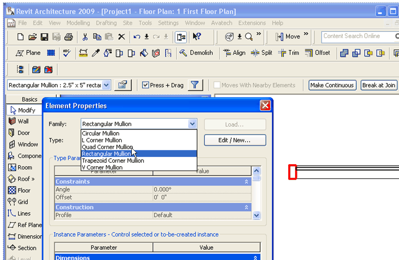
Task: Click the Break at Join button
Action: pyautogui.click(x=379, y=85)
